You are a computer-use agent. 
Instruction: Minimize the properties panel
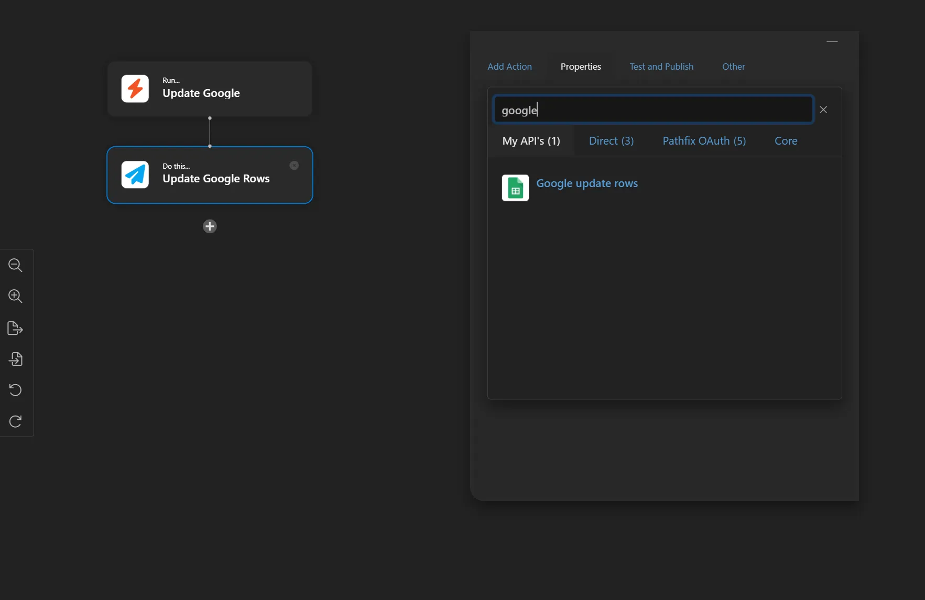(x=832, y=41)
